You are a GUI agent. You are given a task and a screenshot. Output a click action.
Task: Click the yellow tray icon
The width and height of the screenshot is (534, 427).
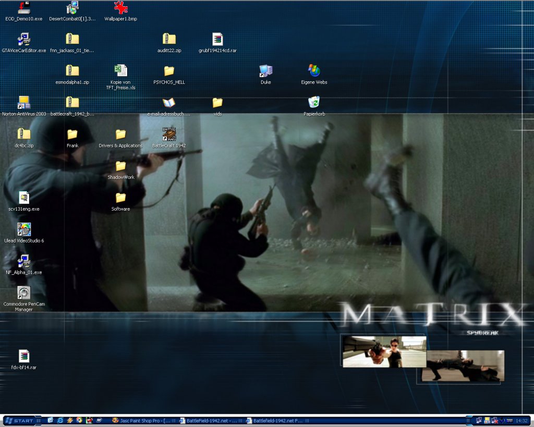point(487,420)
